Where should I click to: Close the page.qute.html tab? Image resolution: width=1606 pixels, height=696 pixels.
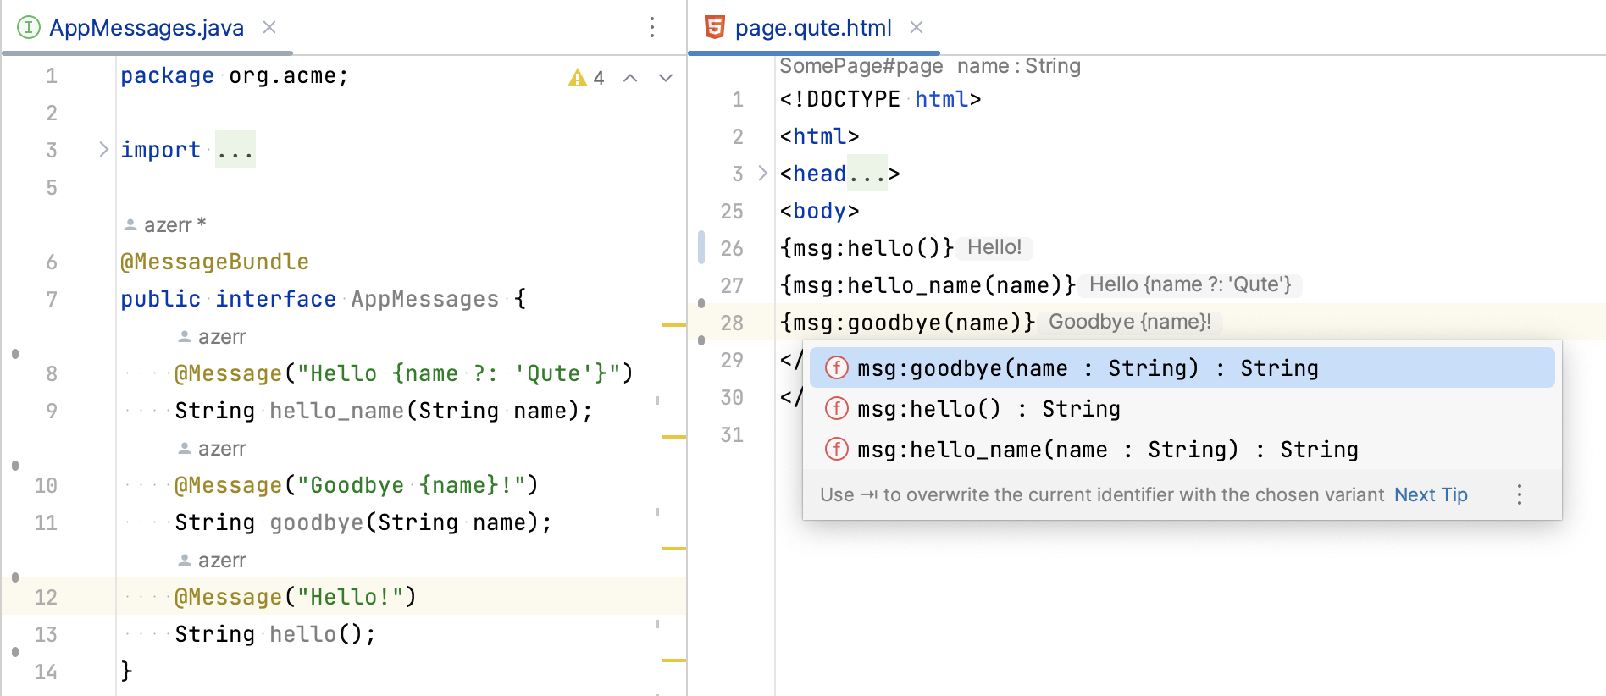(917, 27)
